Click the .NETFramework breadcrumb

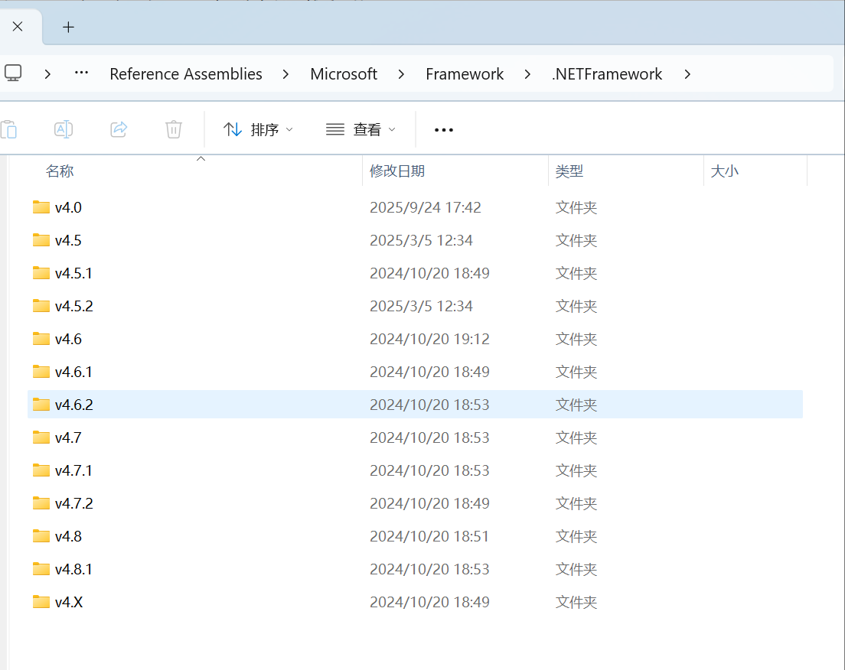tap(607, 73)
